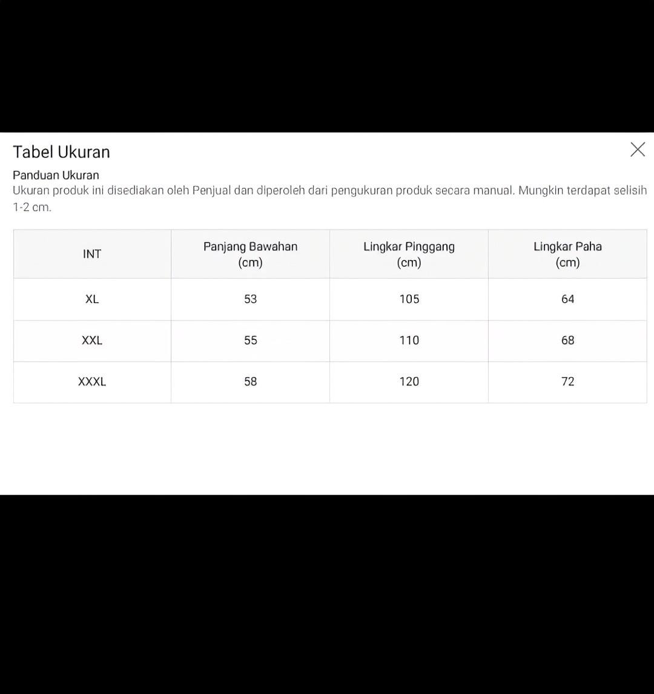
Task: Click the XL size row label
Action: pos(92,299)
